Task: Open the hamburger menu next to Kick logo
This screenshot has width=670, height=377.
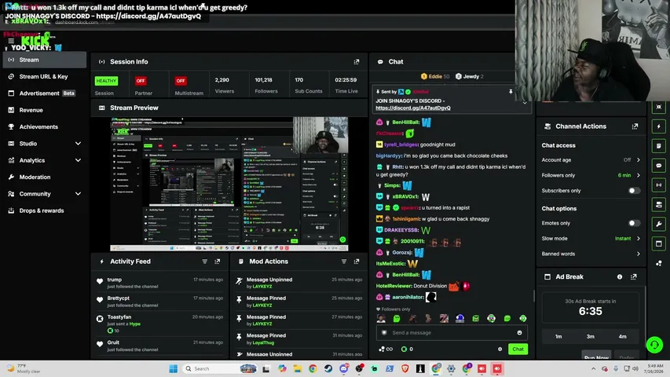Action: [x=11, y=41]
